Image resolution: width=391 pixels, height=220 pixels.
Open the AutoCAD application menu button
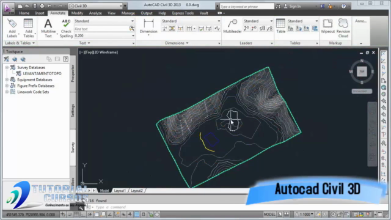pyautogui.click(x=8, y=9)
